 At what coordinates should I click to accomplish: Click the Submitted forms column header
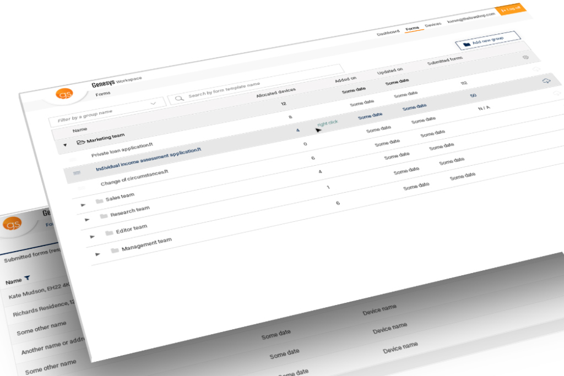[x=445, y=61]
